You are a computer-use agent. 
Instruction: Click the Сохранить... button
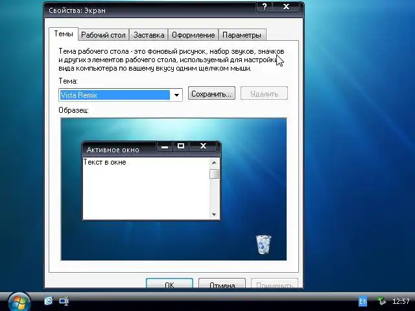[x=211, y=93]
